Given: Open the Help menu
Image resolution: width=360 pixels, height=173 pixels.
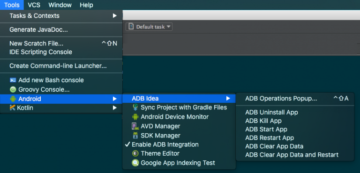Looking at the screenshot, I should [86, 5].
